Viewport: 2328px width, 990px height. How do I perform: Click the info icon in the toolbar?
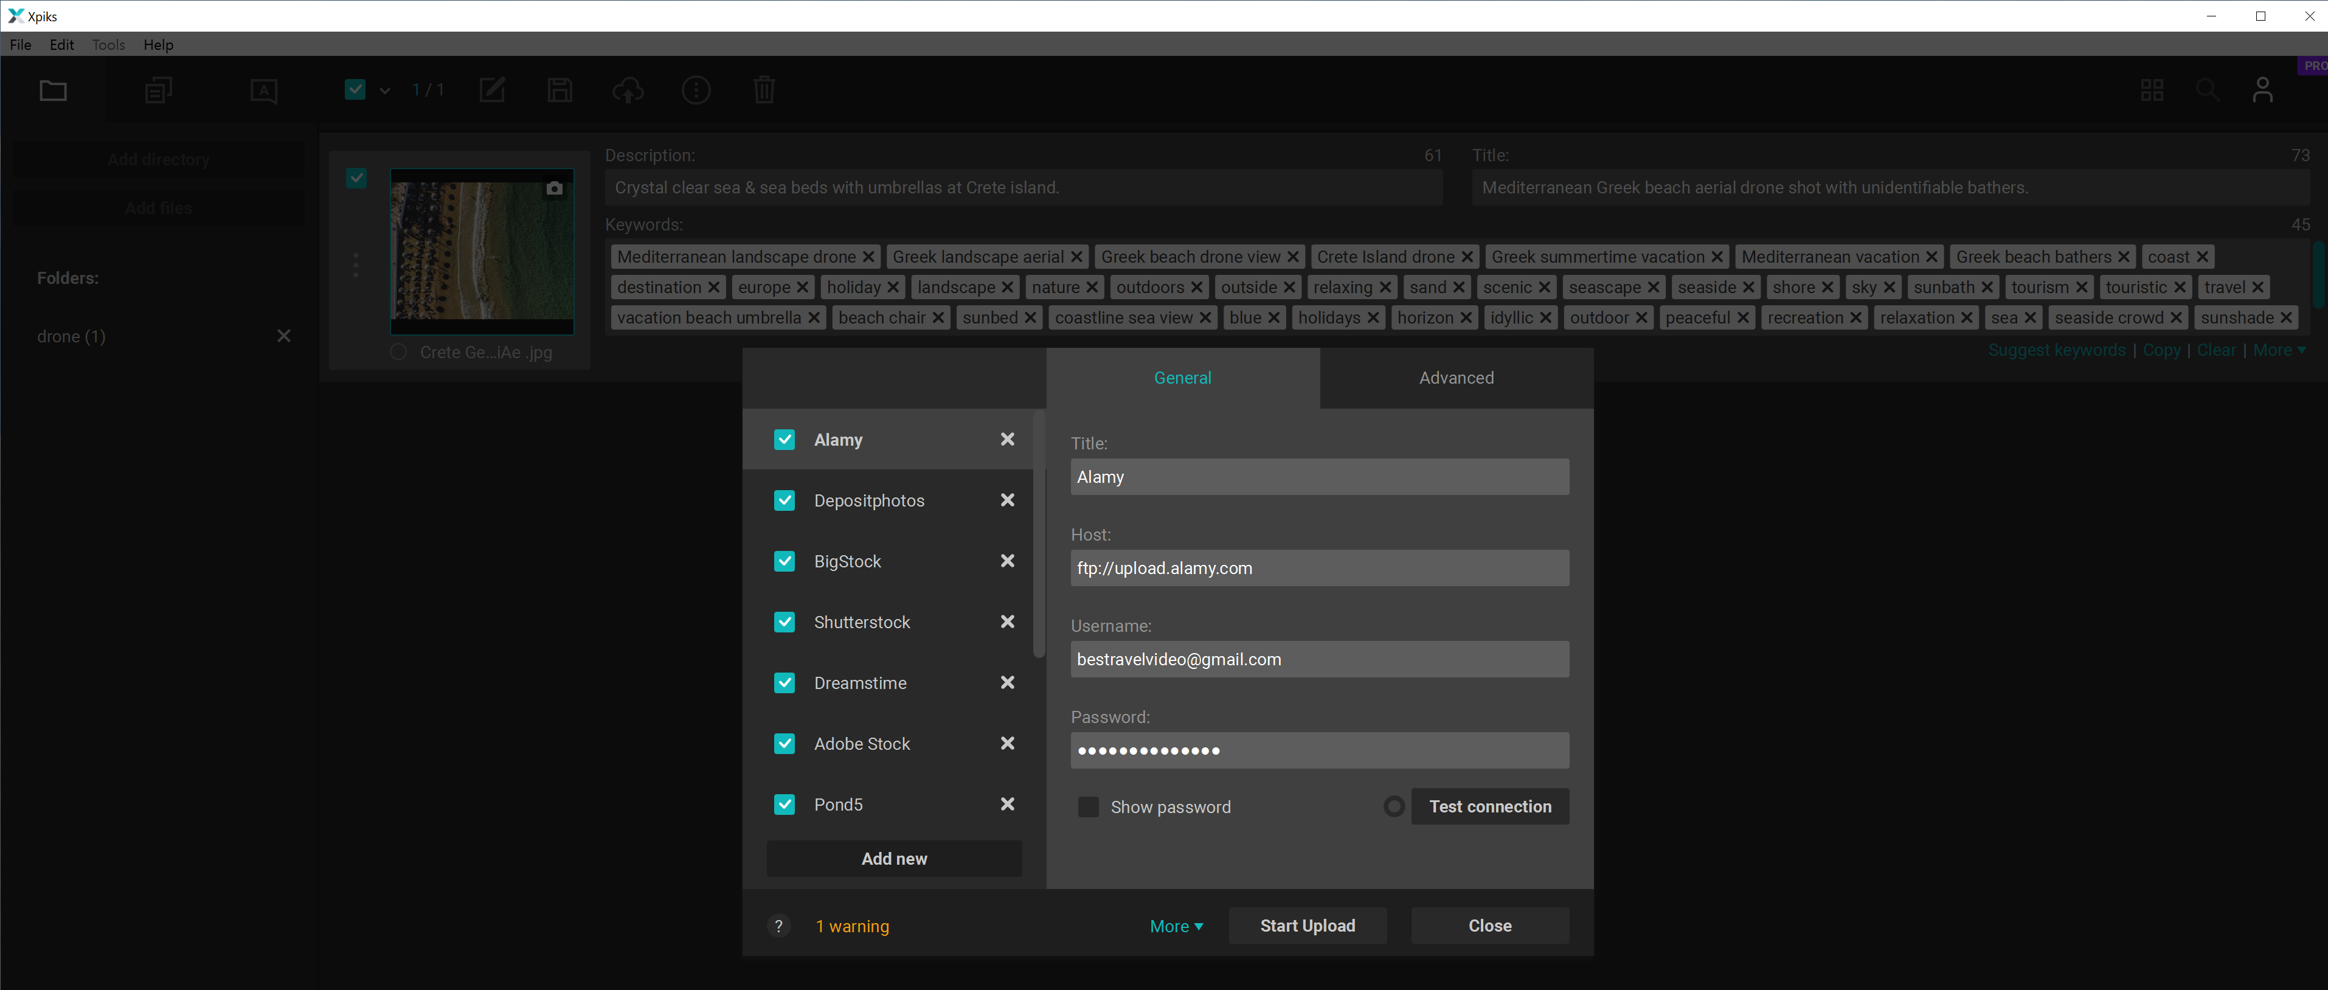pyautogui.click(x=696, y=91)
